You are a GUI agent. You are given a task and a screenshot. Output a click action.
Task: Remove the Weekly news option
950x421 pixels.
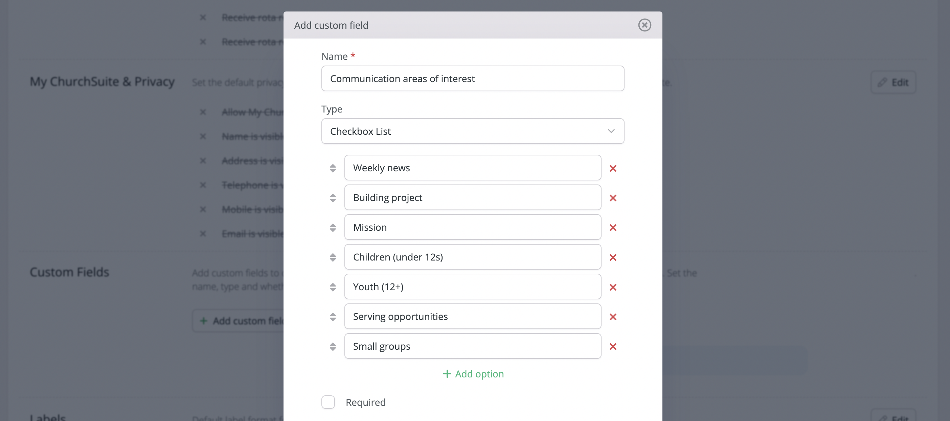coord(613,168)
